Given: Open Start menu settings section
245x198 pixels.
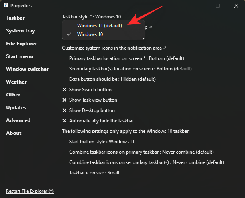Looking at the screenshot, I should (x=20, y=56).
